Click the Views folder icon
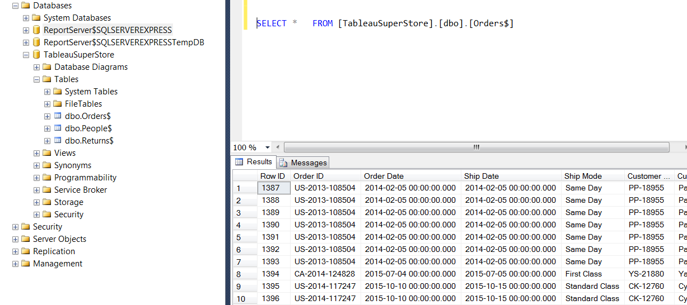The width and height of the screenshot is (687, 305). pos(47,153)
